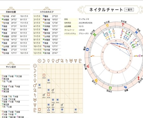Click the sextile aspect cell labeled 3A09
Screen dimensions: 143x118
tap(48, 81)
